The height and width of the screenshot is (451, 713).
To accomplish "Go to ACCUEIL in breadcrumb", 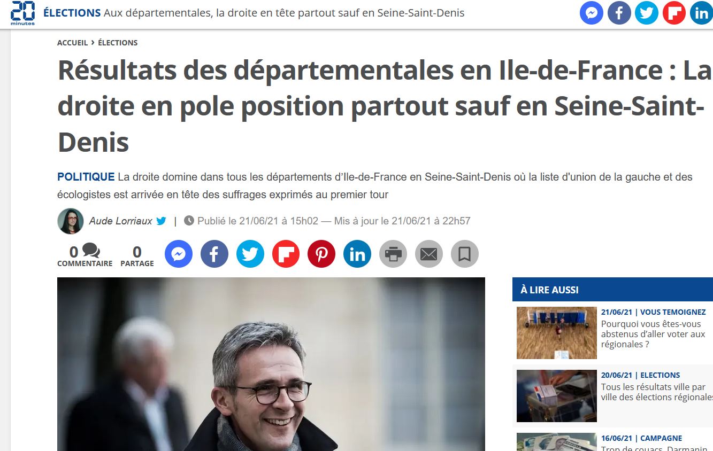I will point(72,43).
